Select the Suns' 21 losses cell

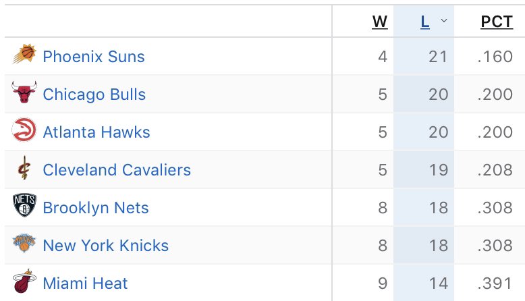point(424,56)
